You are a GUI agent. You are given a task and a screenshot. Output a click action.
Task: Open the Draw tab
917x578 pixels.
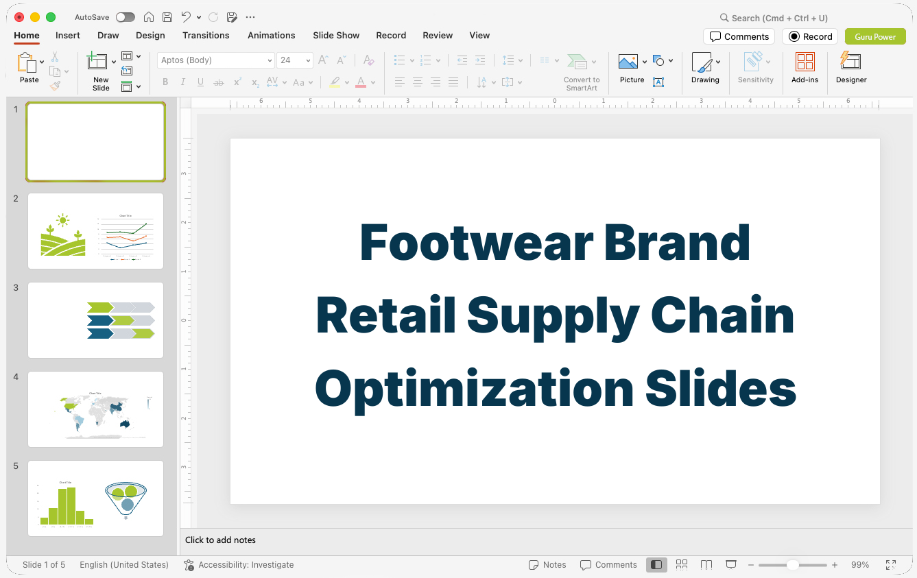pos(108,35)
